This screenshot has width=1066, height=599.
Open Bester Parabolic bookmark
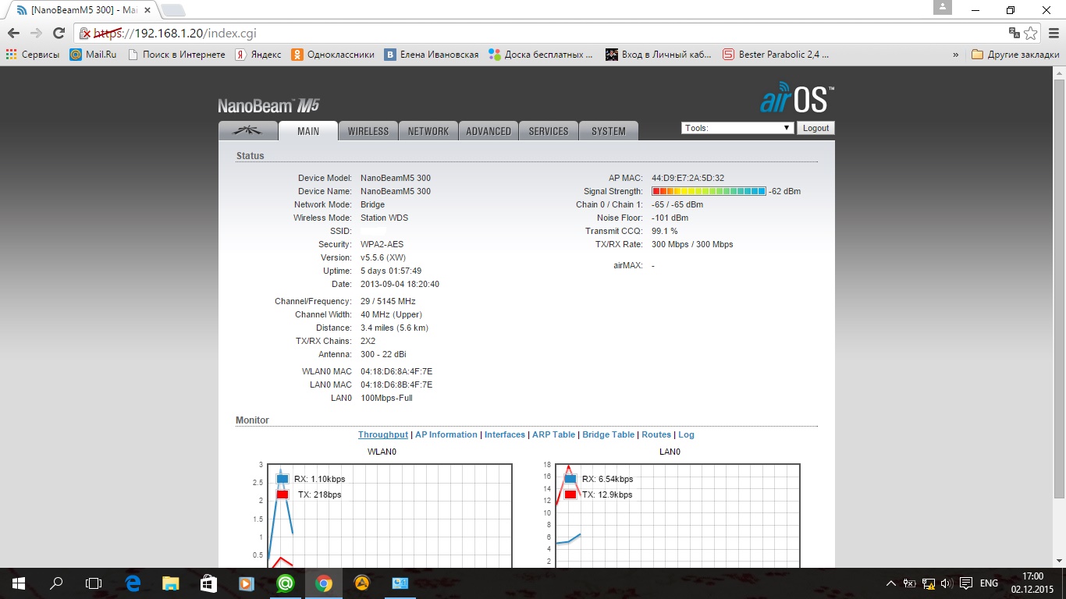tap(776, 55)
